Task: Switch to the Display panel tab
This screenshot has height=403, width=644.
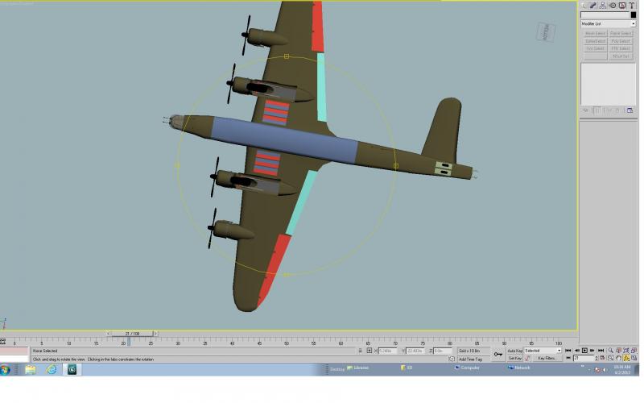Action: [622, 6]
